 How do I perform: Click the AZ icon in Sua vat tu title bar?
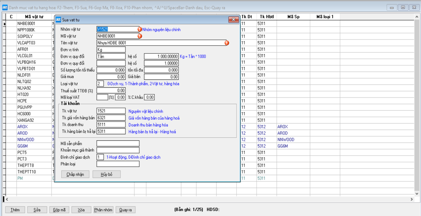click(x=58, y=20)
